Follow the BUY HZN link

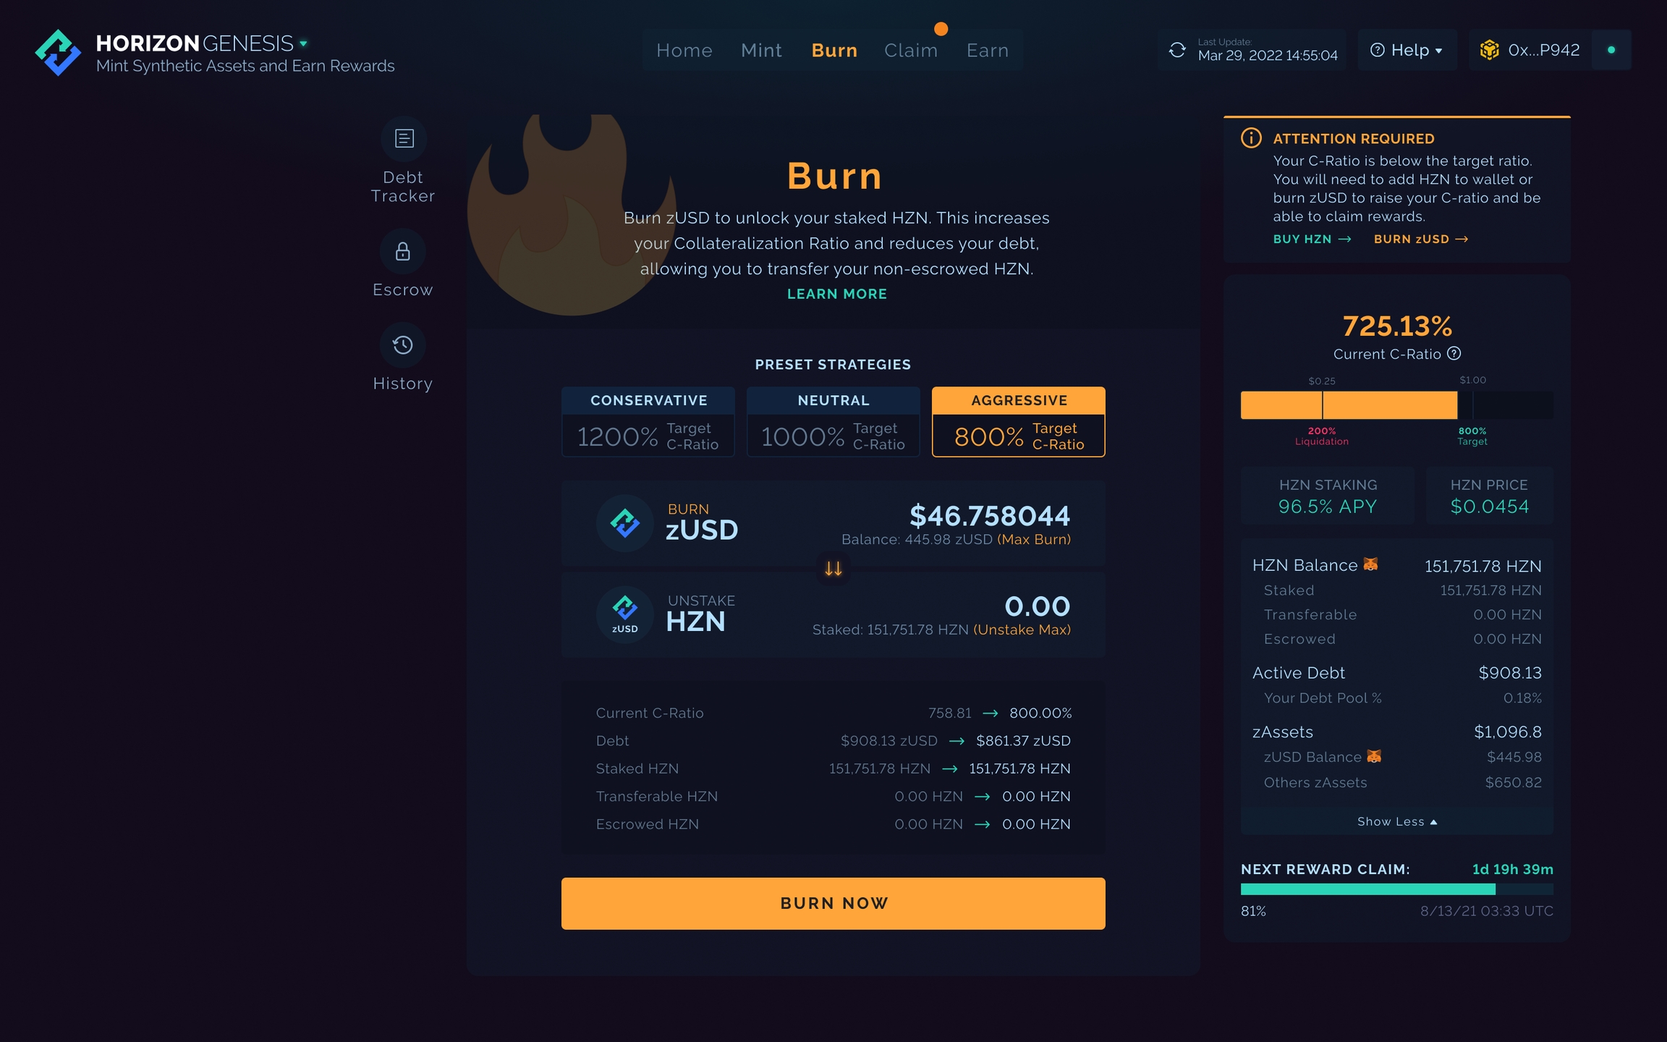[x=1312, y=239]
